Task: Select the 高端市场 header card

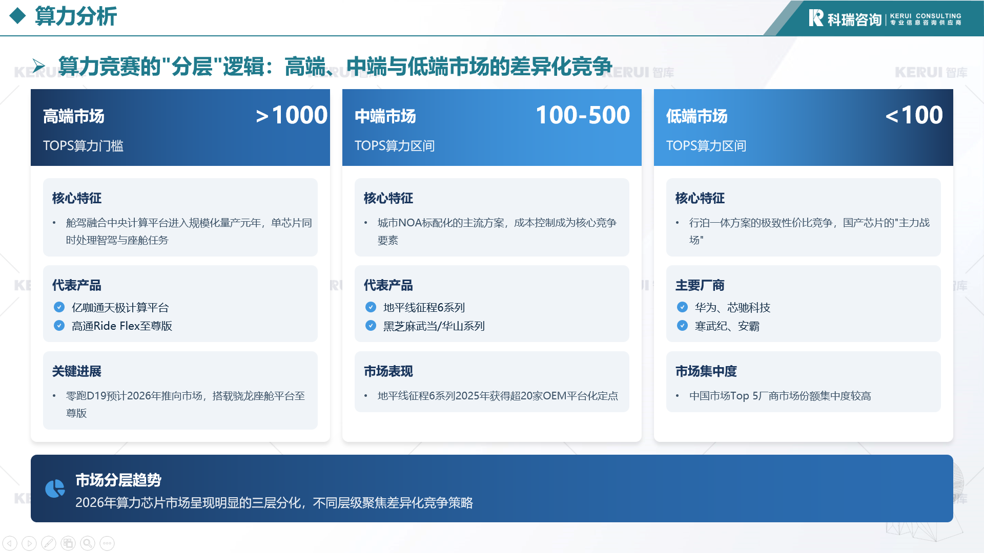Action: coord(180,127)
